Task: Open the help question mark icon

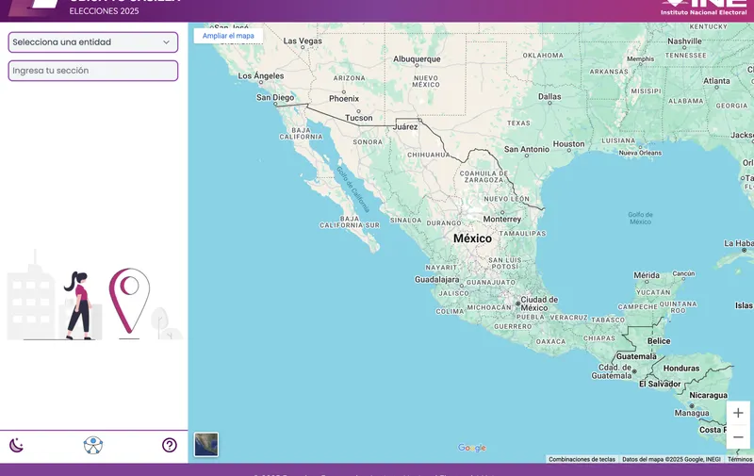Action: [170, 445]
